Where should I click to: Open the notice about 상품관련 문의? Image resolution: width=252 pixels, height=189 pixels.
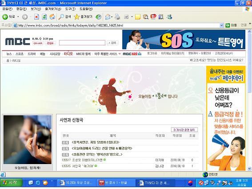pyautogui.click(x=97, y=154)
